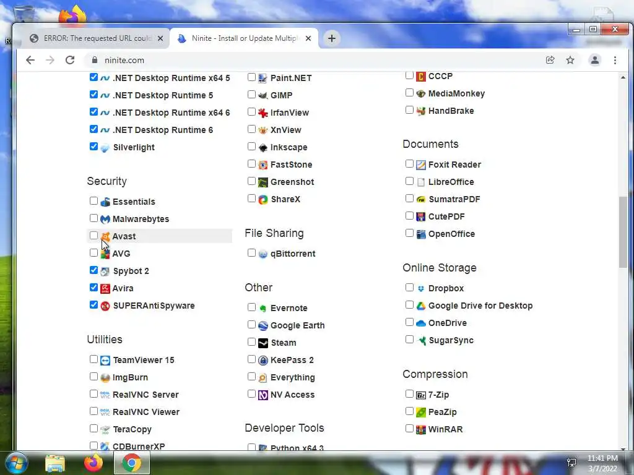The image size is (634, 475).
Task: Switch to the ERROR requested URL tab
Action: coord(96,38)
